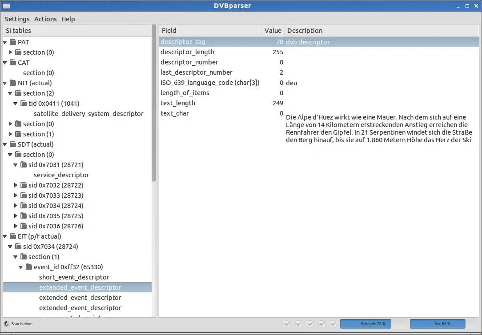The height and width of the screenshot is (335, 482).
Task: Expand section (1) under NIT
Action: pos(11,134)
